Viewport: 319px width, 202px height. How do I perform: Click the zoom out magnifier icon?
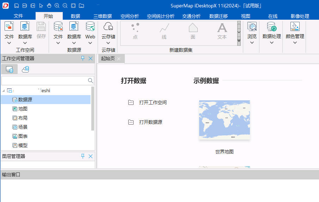[x=65, y=6]
